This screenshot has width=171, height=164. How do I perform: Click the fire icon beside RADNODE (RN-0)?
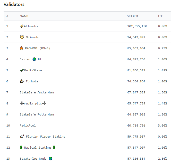click(x=21, y=48)
